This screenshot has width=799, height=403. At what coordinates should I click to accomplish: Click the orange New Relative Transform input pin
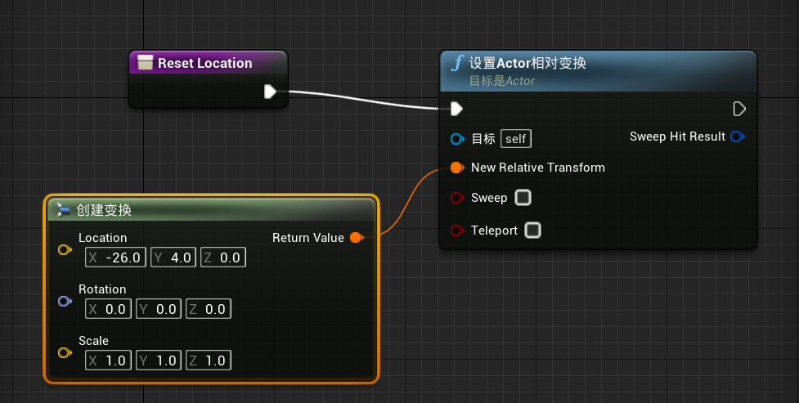(456, 168)
